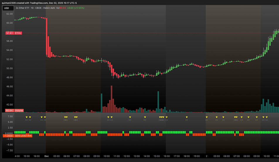Viewport: 279px width, 162px height.
Task: Click the yellow triangle marker above 12:00
Action: coord(130,117)
